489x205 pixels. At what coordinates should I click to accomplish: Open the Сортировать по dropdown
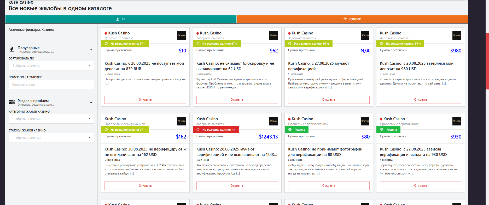pyautogui.click(x=51, y=65)
